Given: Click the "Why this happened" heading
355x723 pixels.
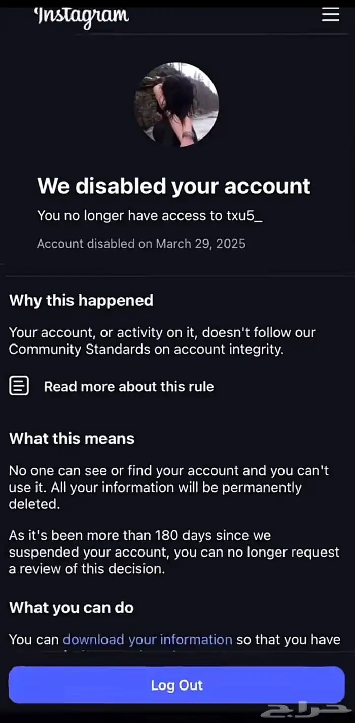Looking at the screenshot, I should click(x=81, y=300).
